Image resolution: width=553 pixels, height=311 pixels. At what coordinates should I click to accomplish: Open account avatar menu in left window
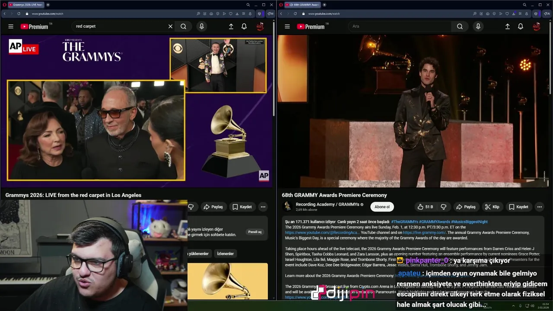click(260, 26)
